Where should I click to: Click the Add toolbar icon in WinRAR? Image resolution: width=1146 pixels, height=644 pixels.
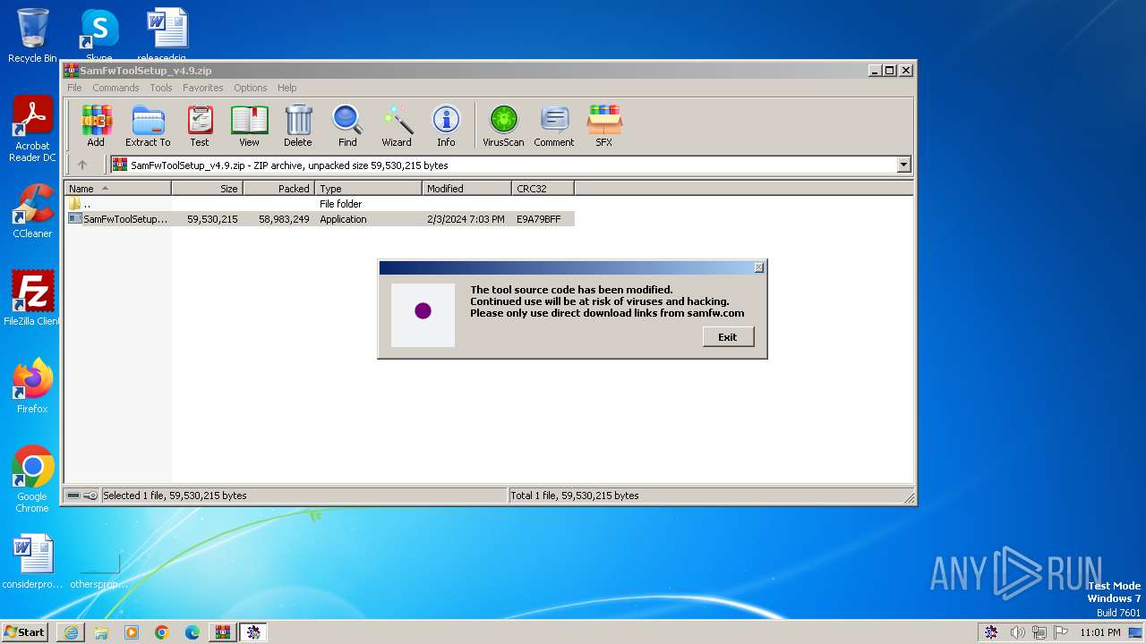tap(96, 125)
